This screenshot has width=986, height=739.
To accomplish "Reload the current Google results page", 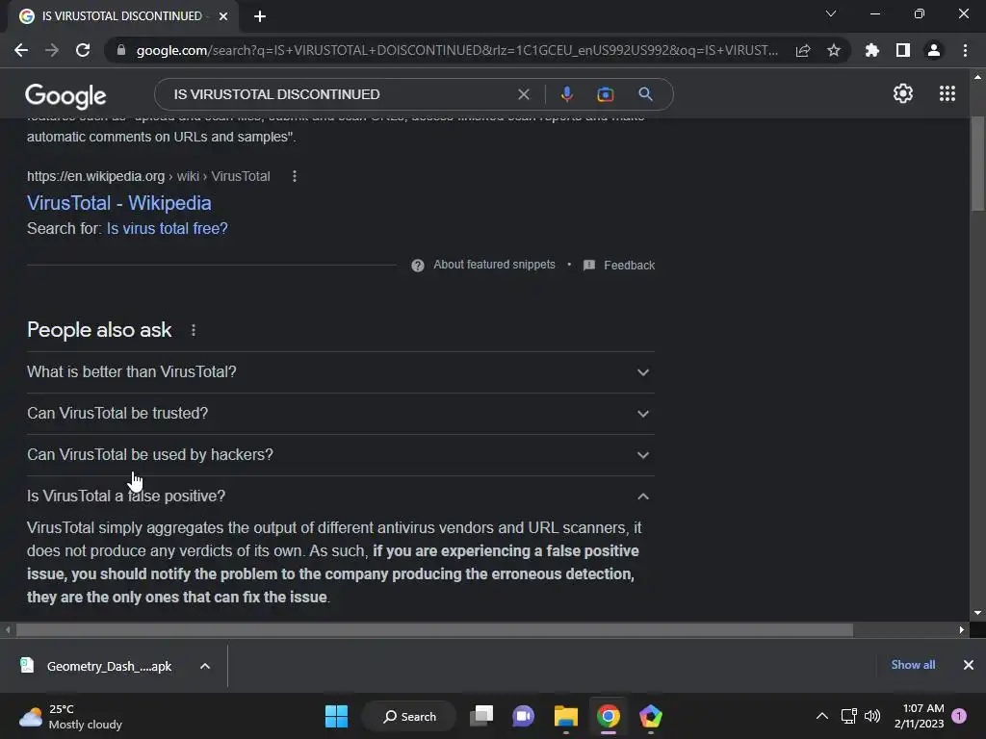I will click(x=83, y=50).
